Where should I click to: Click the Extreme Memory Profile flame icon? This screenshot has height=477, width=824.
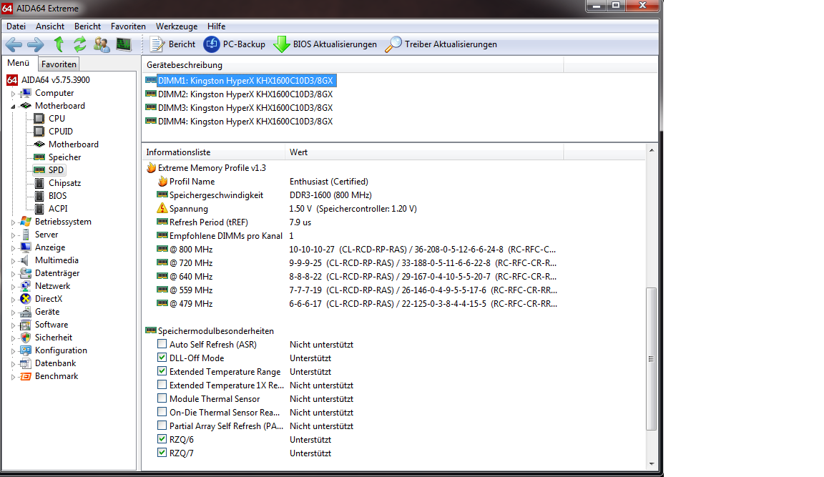(151, 168)
